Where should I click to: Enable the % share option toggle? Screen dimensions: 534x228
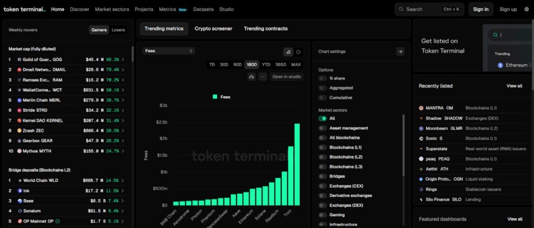tap(322, 78)
